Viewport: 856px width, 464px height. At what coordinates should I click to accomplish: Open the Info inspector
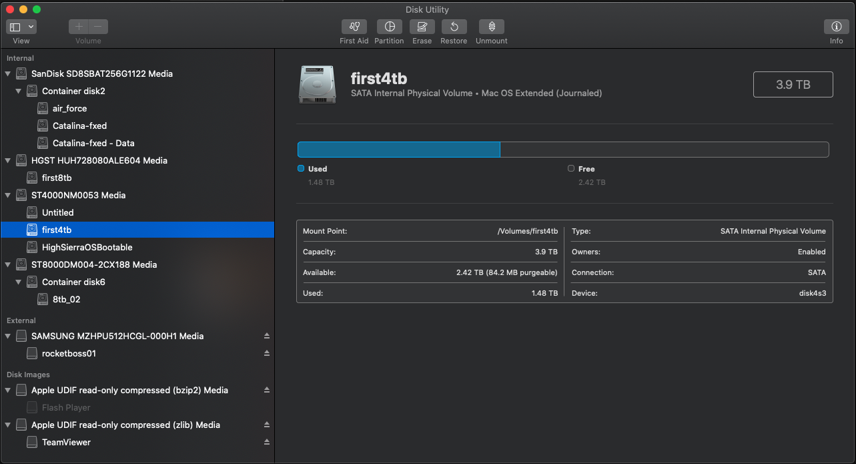tap(836, 27)
